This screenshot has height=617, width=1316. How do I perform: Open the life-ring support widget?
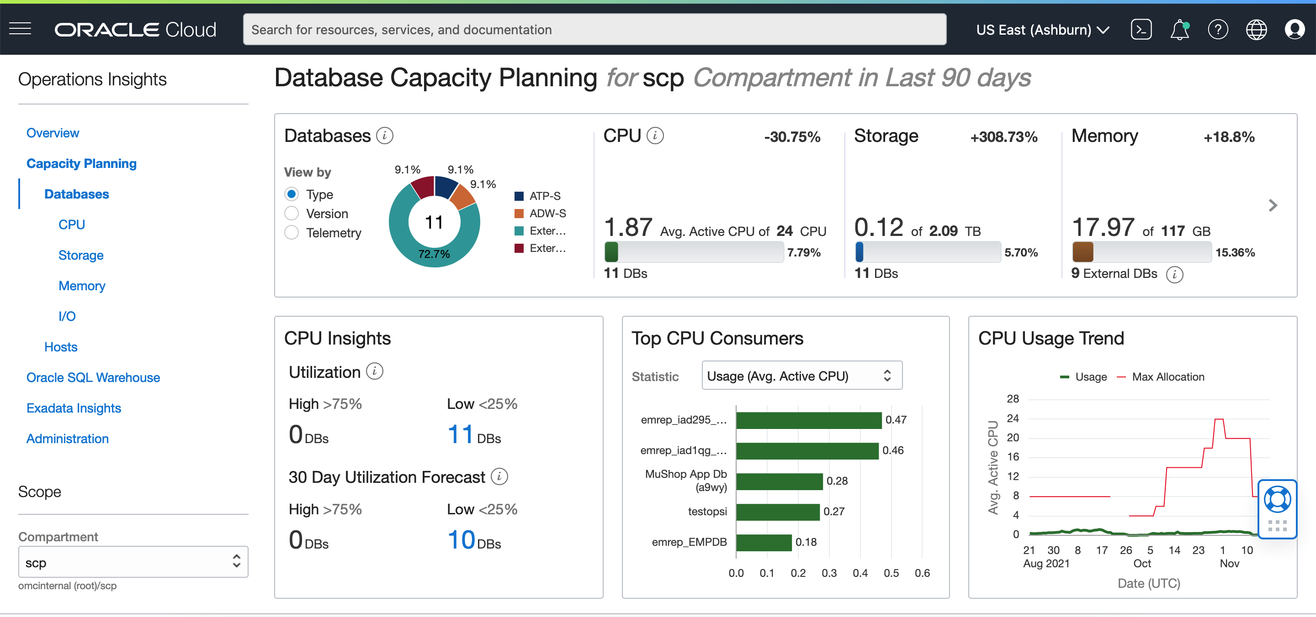[1277, 500]
